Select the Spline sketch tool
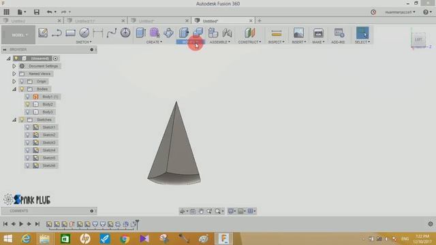 [x=112, y=33]
